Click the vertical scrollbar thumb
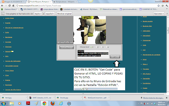Viewport: 169px width, 106px height. coord(168,31)
